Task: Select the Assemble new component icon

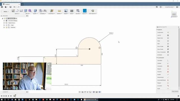Action: pyautogui.click(x=41, y=11)
